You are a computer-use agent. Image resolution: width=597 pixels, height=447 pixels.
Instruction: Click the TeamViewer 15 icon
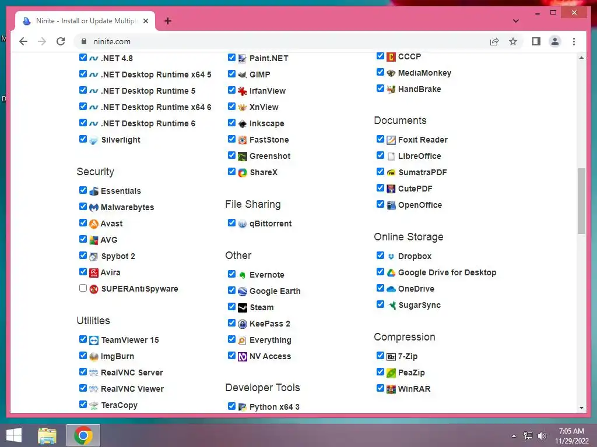click(94, 340)
